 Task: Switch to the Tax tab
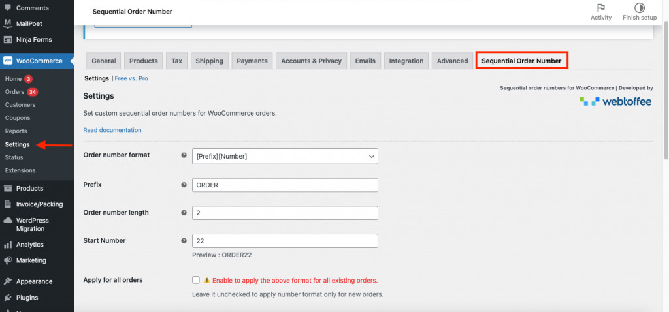176,61
